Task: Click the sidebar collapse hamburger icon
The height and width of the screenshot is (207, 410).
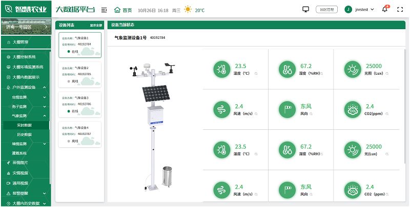Action: pos(105,10)
